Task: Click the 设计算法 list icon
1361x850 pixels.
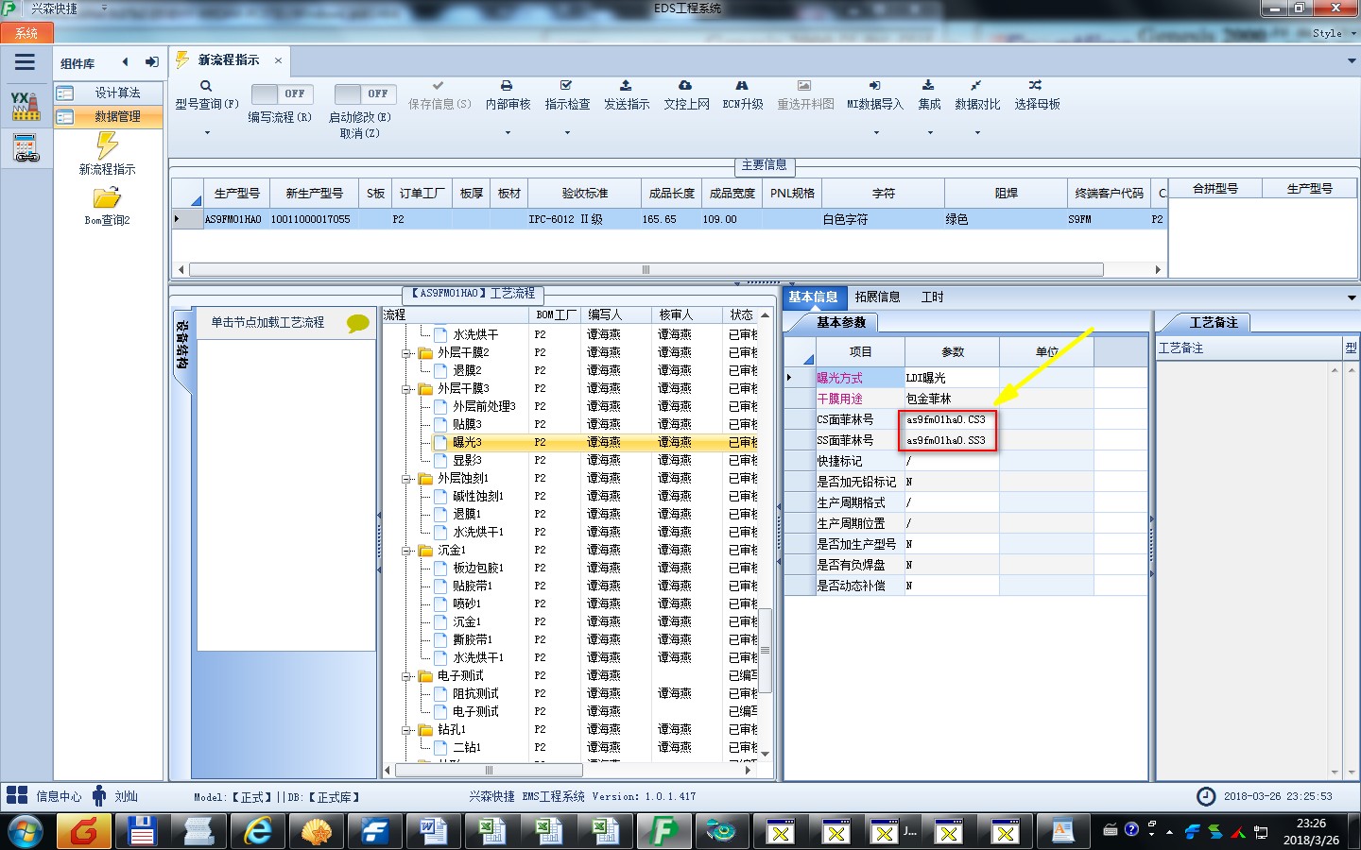Action: click(65, 93)
